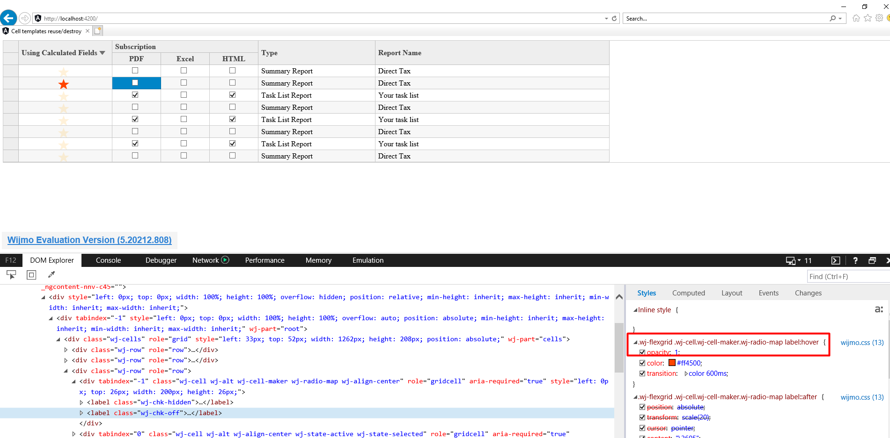The width and height of the screenshot is (890, 438).
Task: Click the filter icon on Using Calculated Fields
Action: click(x=103, y=53)
